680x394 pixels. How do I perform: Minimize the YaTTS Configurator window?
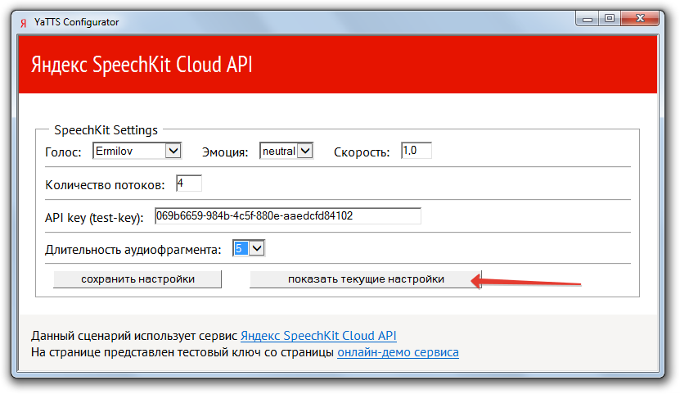click(588, 19)
